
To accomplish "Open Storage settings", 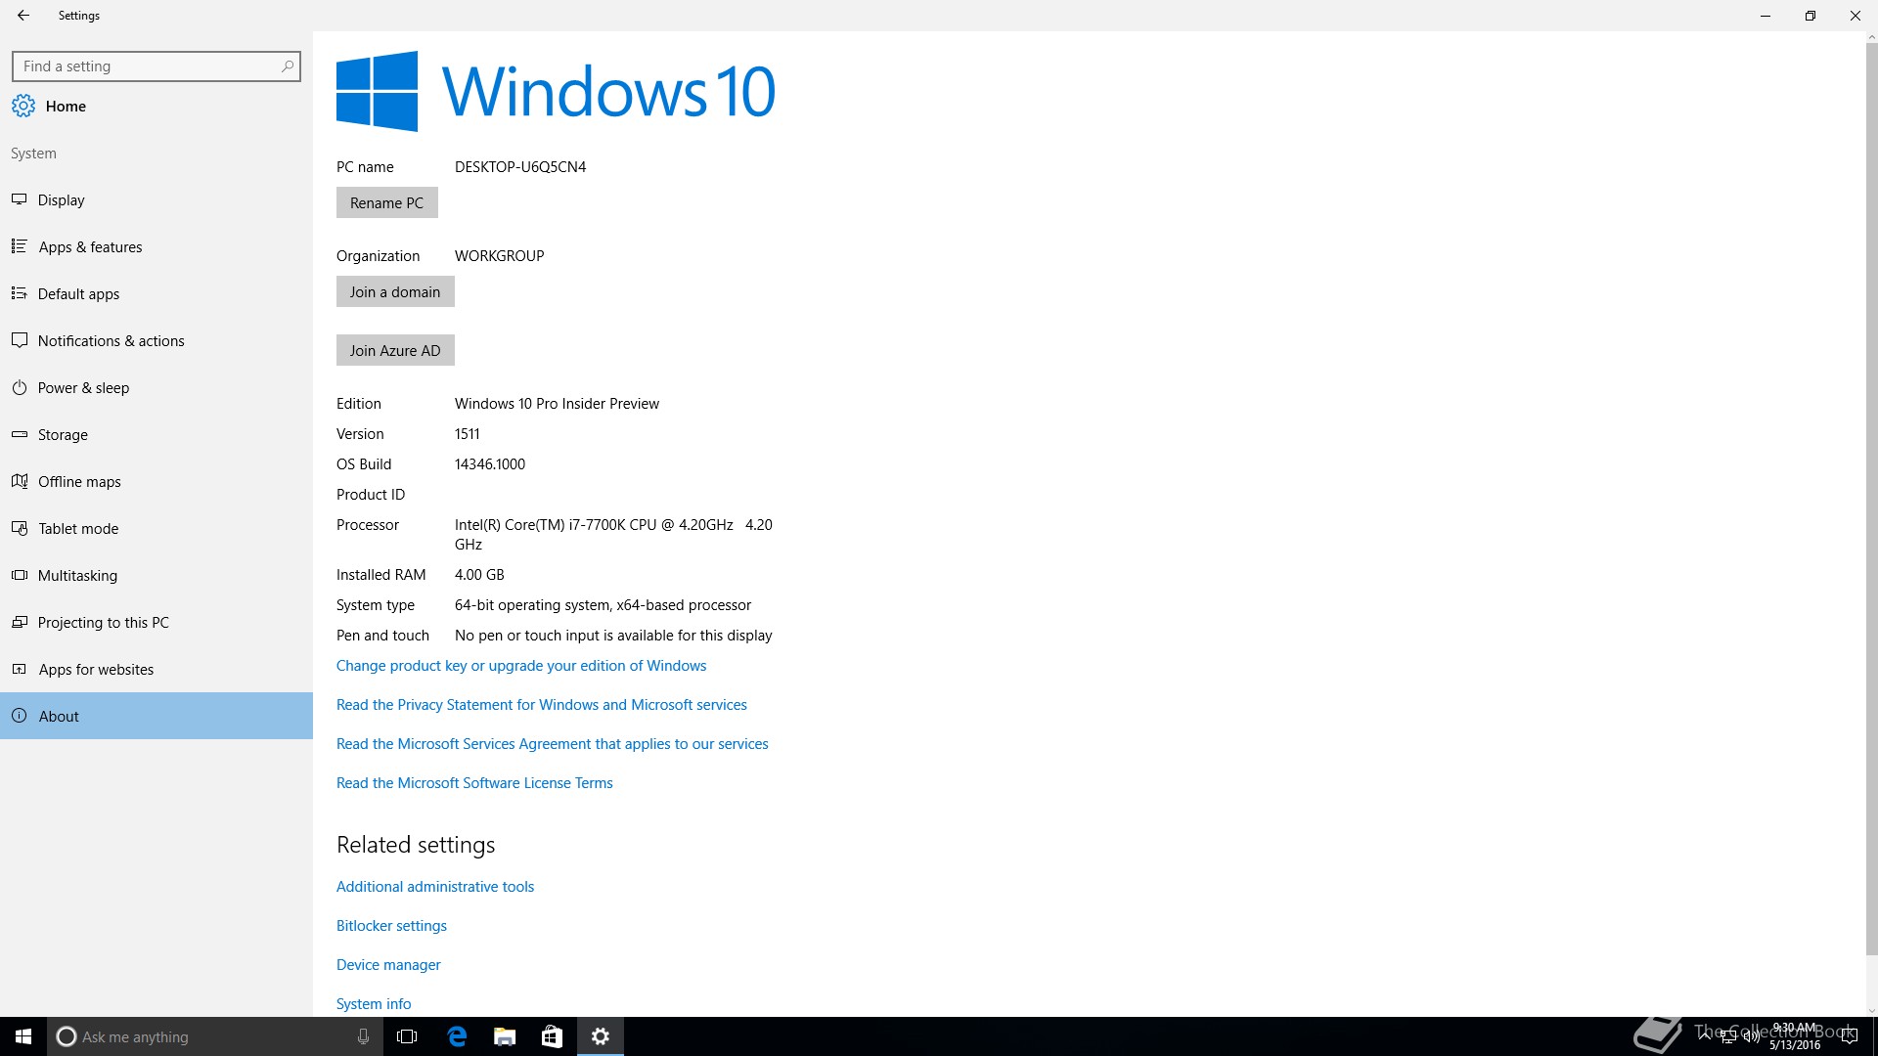I will click(x=156, y=434).
